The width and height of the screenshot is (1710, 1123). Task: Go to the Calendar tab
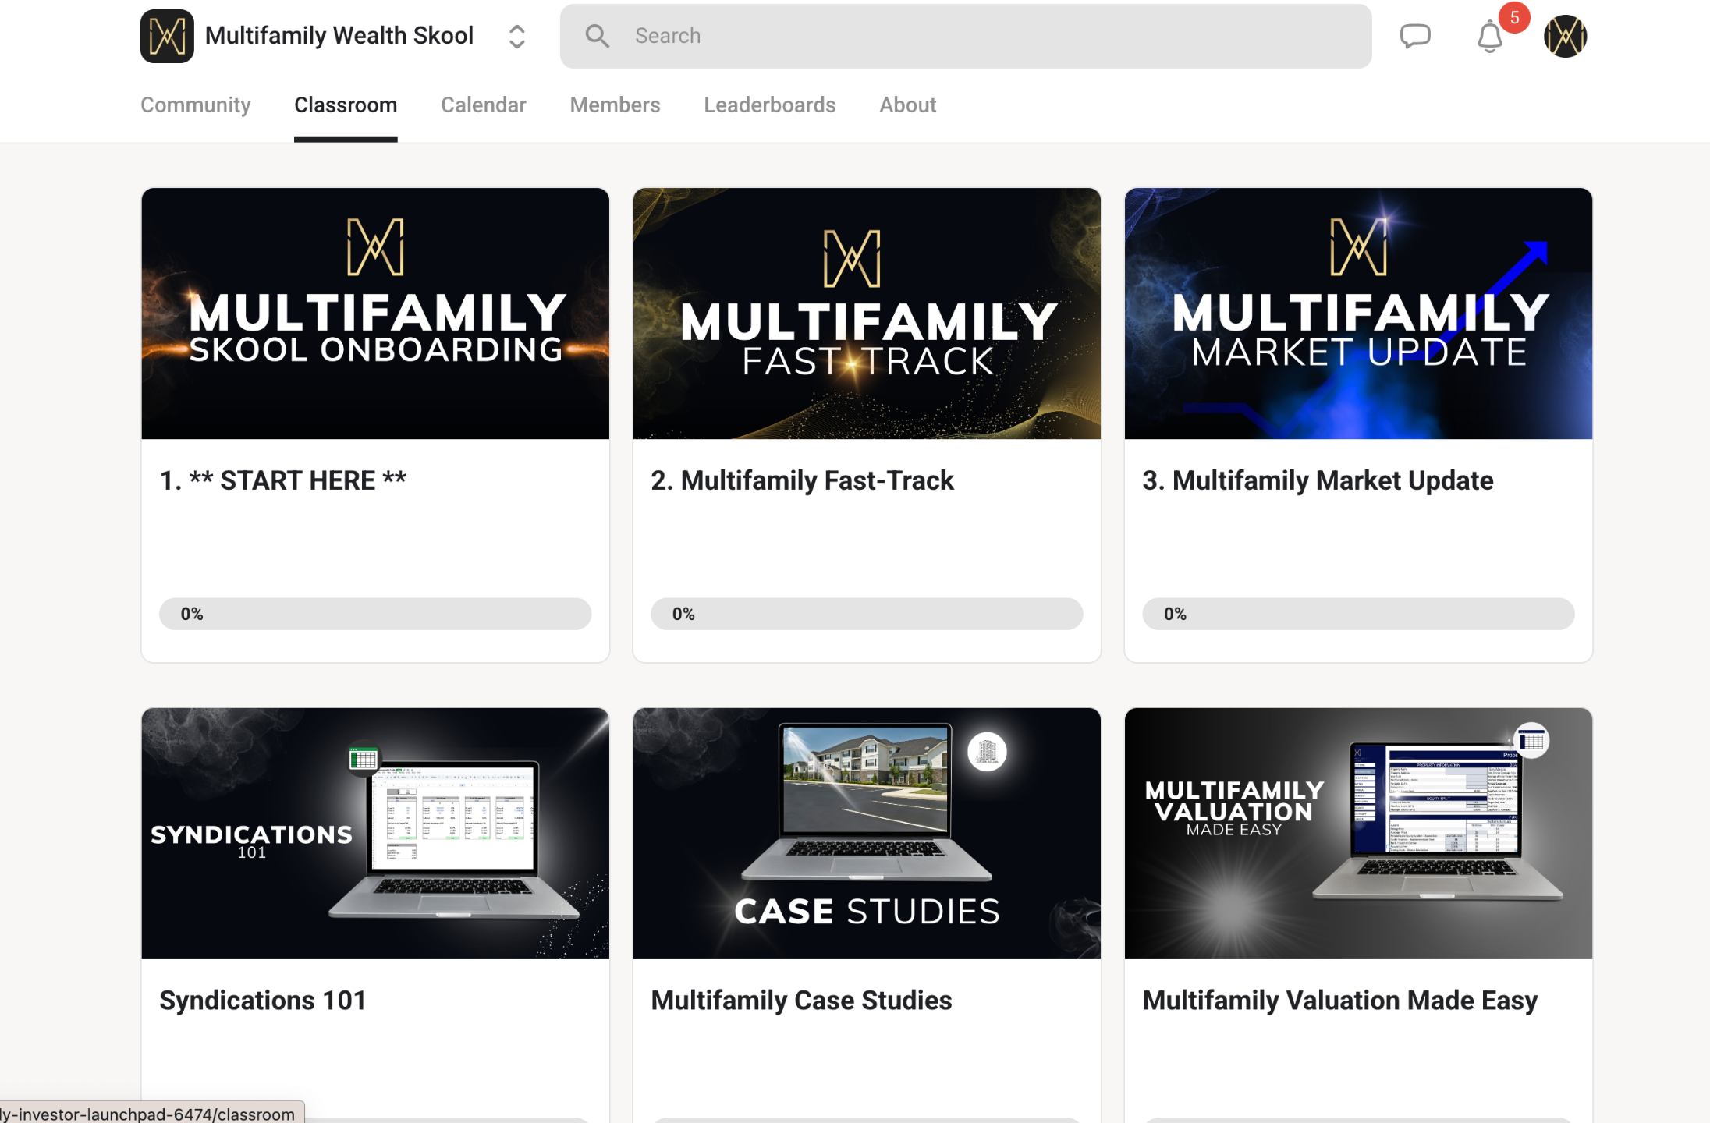pos(483,105)
